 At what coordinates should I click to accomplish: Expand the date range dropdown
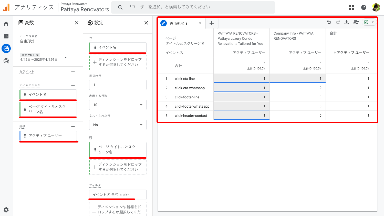pos(66,58)
